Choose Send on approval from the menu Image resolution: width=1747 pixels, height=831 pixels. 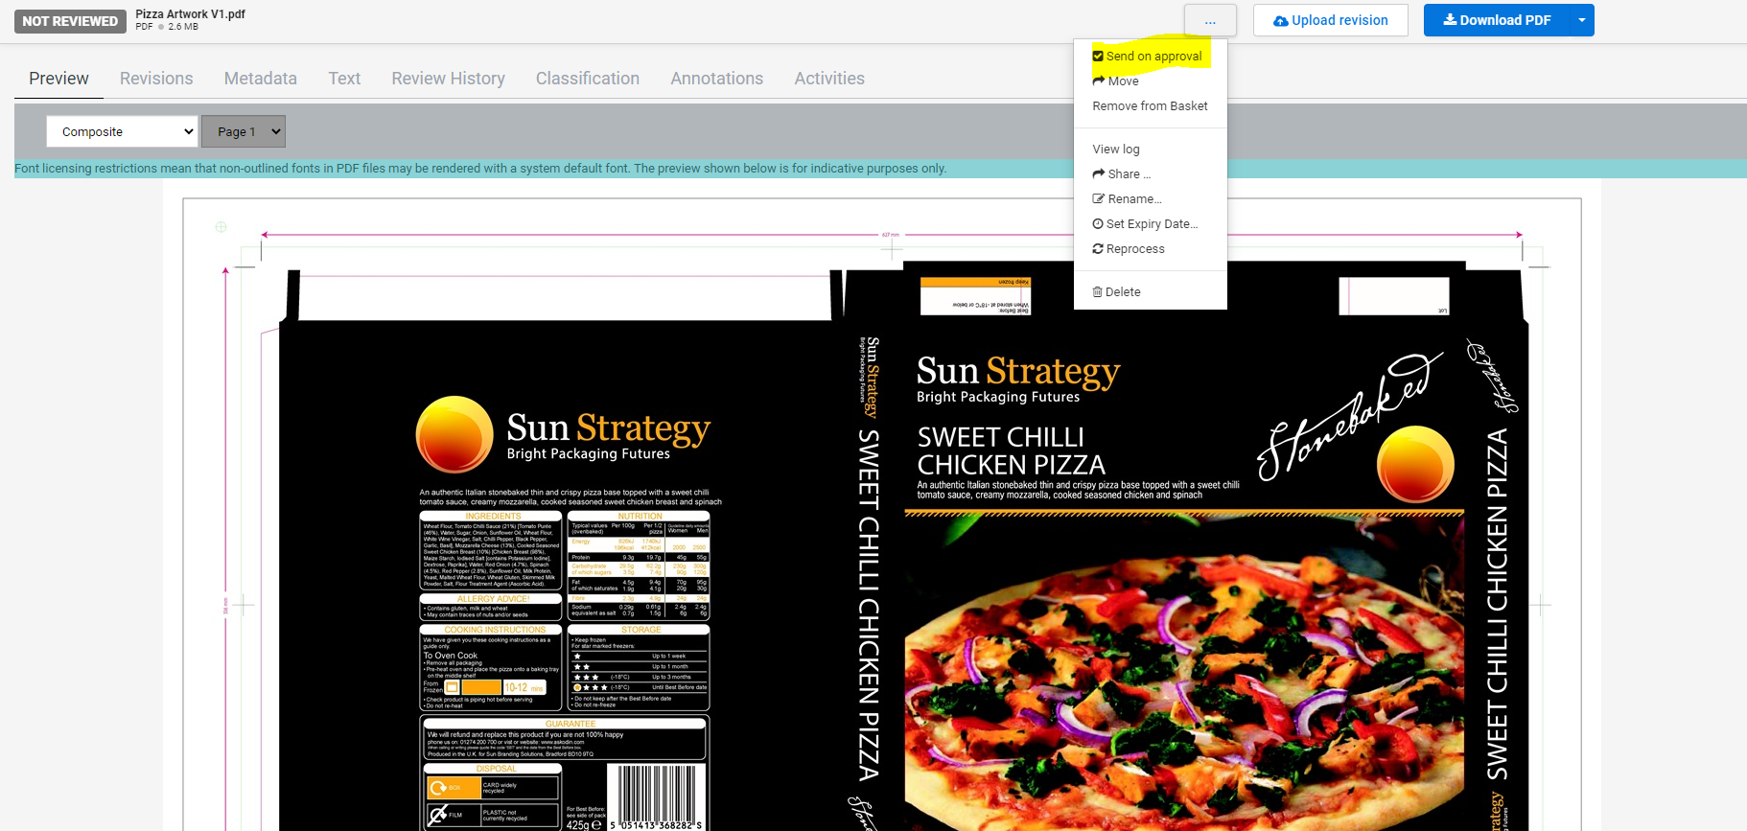point(1151,56)
